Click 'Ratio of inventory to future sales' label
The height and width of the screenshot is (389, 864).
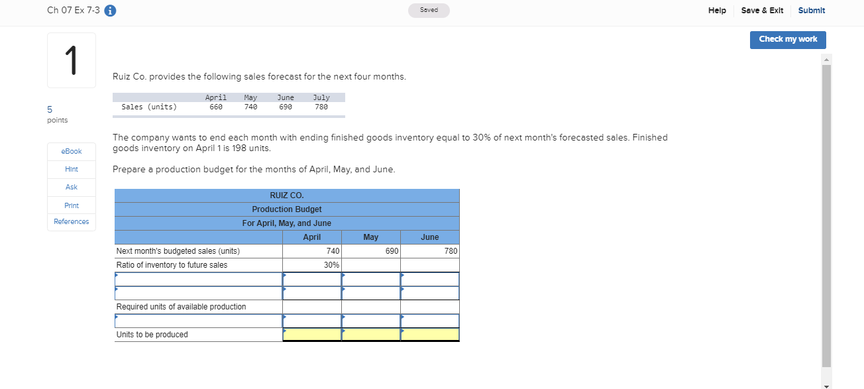pyautogui.click(x=172, y=265)
